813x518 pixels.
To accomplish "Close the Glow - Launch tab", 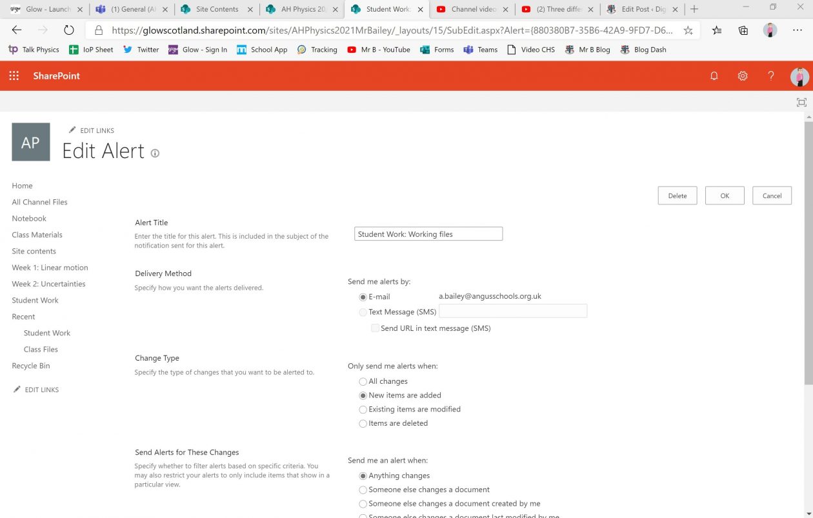I will click(x=80, y=9).
